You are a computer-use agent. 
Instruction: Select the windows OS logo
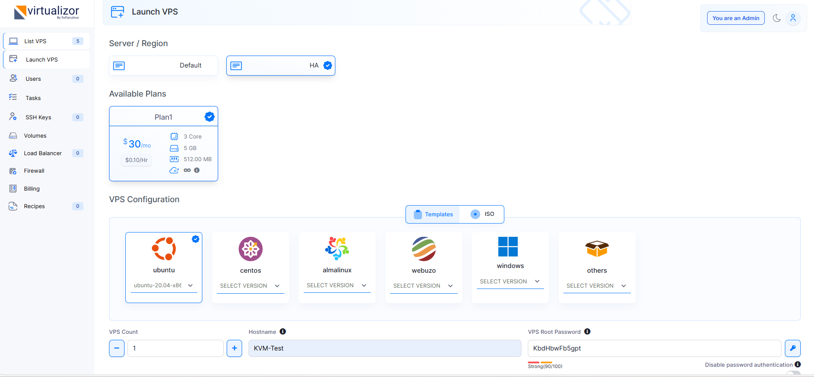tap(508, 247)
